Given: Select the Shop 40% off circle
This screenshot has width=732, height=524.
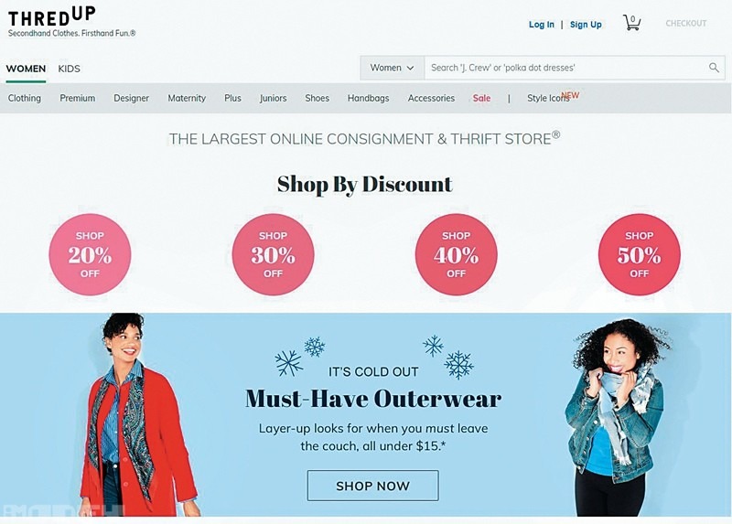Looking at the screenshot, I should pyautogui.click(x=456, y=255).
